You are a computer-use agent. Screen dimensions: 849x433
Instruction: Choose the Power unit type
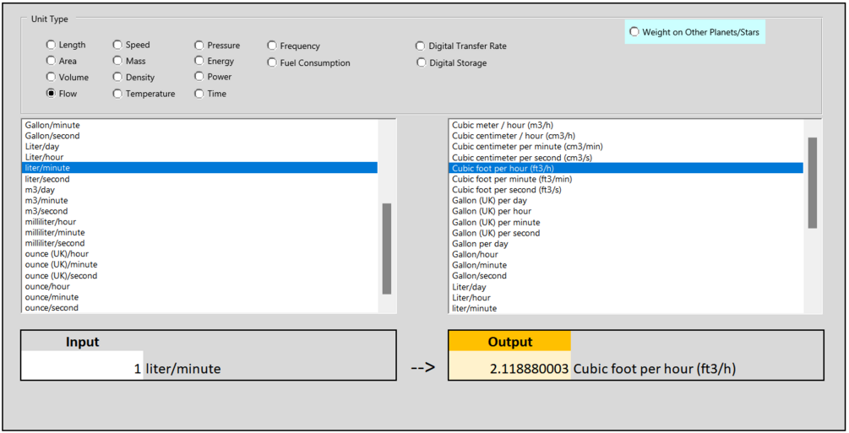(199, 76)
